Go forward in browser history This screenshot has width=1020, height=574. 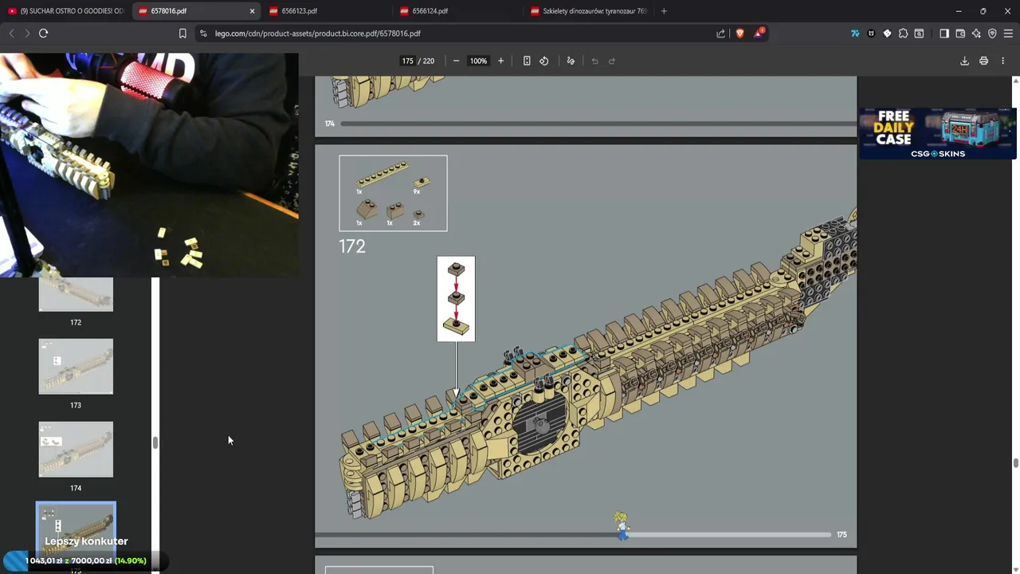click(26, 33)
